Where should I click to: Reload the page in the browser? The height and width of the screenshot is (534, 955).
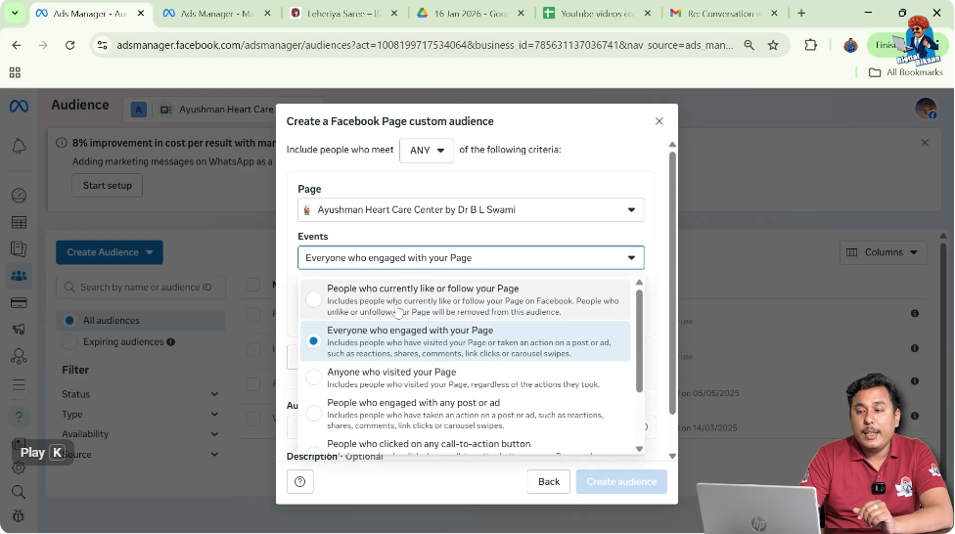click(x=70, y=45)
